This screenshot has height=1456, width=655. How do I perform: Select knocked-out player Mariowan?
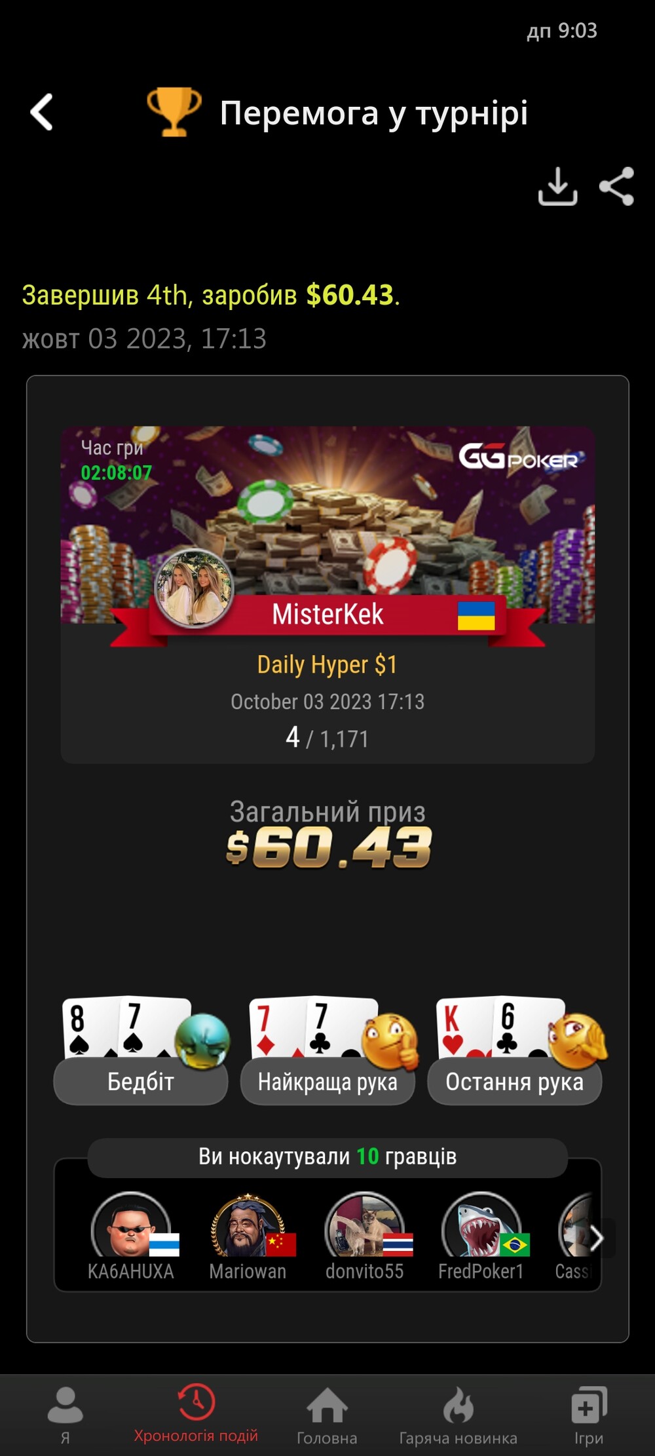point(248,1236)
